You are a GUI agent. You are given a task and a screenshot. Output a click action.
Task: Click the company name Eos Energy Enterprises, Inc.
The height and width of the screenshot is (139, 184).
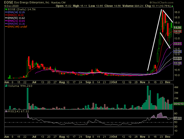(32, 2)
